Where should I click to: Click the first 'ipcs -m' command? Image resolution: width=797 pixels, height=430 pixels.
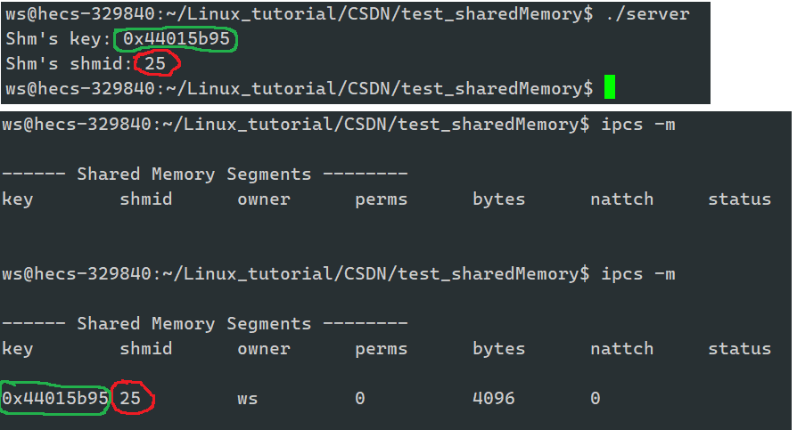(x=638, y=125)
